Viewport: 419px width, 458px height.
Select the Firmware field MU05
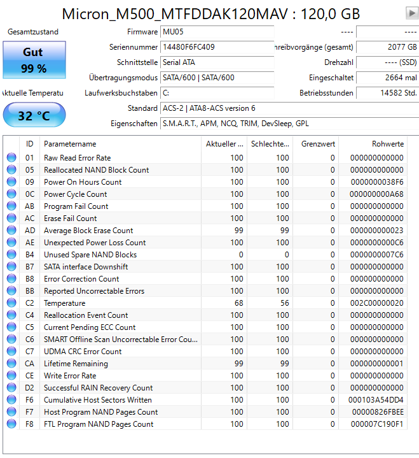[x=217, y=32]
